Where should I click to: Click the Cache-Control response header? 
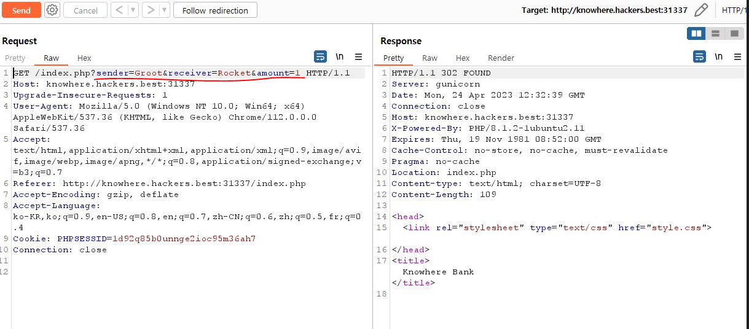pyautogui.click(x=529, y=150)
